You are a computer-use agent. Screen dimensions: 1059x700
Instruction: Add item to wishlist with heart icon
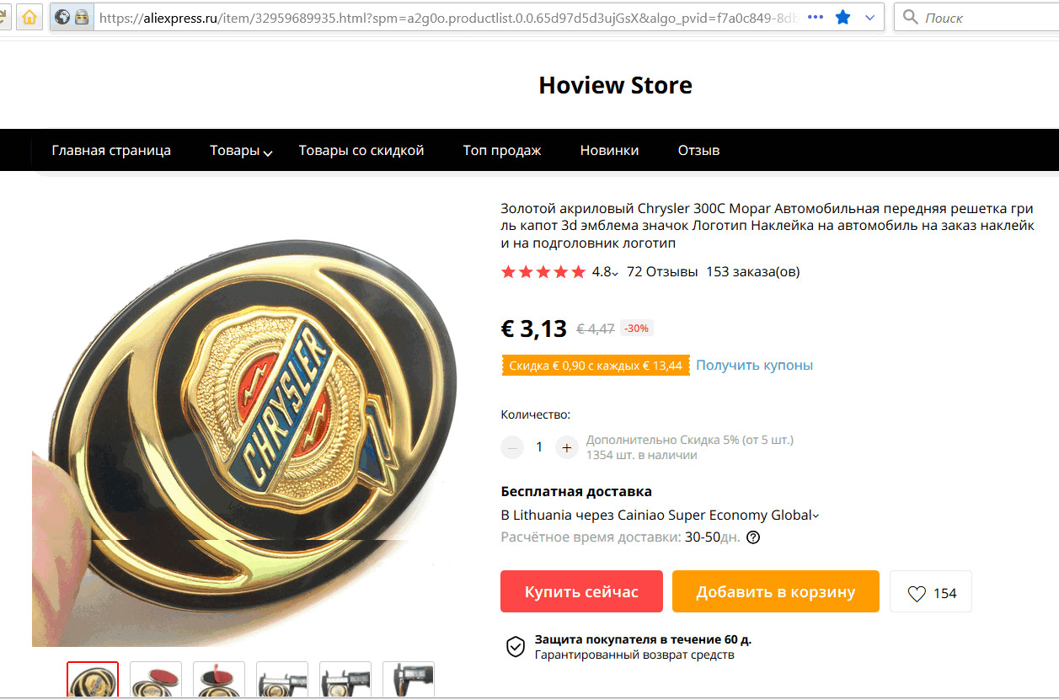pos(931,593)
